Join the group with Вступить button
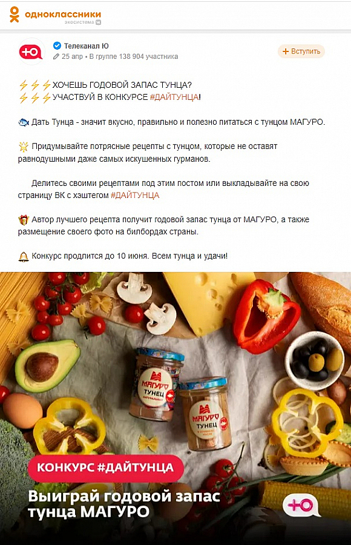This screenshot has width=351, height=545. click(x=301, y=51)
